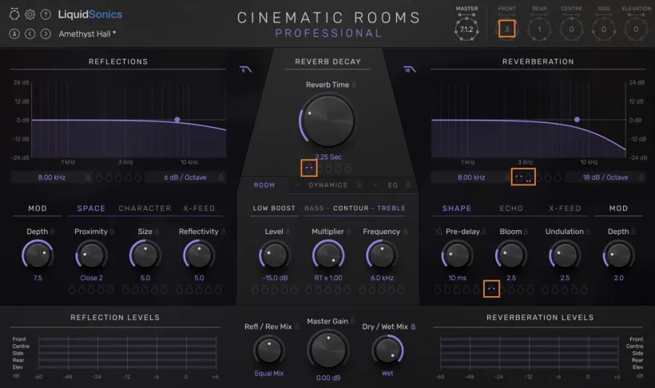Click the lock icon next to Master Gain
The image size is (655, 388).
352,321
